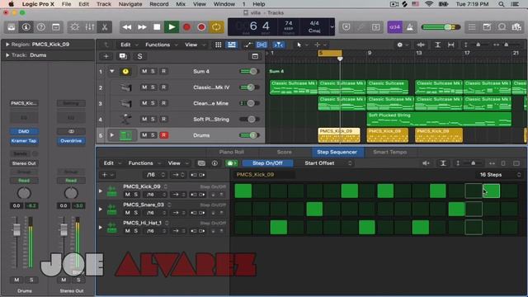Switch to the Smart Tempo tab
528x297 pixels.
click(x=389, y=152)
